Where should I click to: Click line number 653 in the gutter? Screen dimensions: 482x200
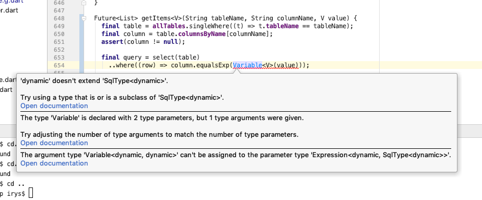(59, 57)
